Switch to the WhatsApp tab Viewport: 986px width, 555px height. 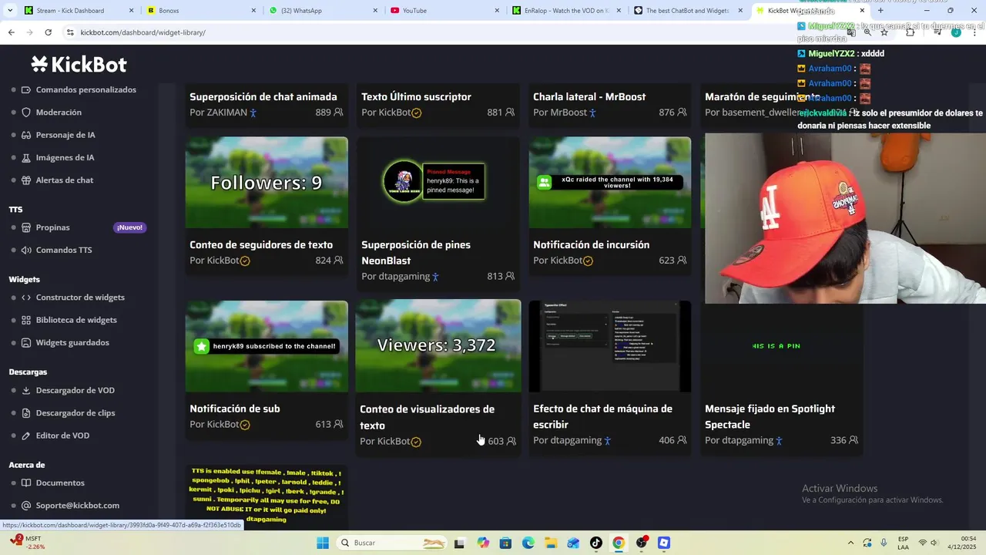pos(324,11)
